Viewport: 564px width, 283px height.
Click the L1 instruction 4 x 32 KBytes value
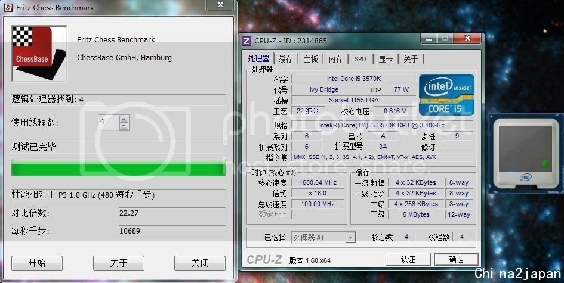[x=416, y=193]
